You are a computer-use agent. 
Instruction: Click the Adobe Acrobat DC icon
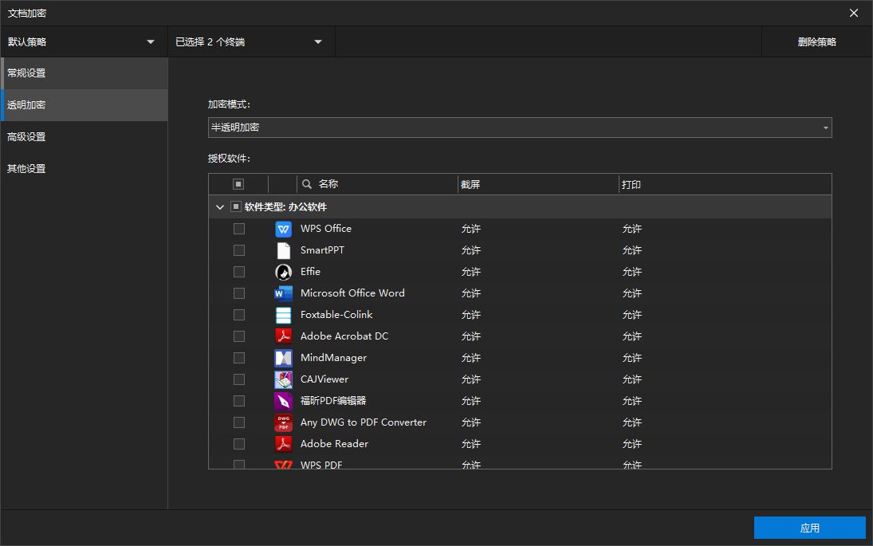point(283,336)
